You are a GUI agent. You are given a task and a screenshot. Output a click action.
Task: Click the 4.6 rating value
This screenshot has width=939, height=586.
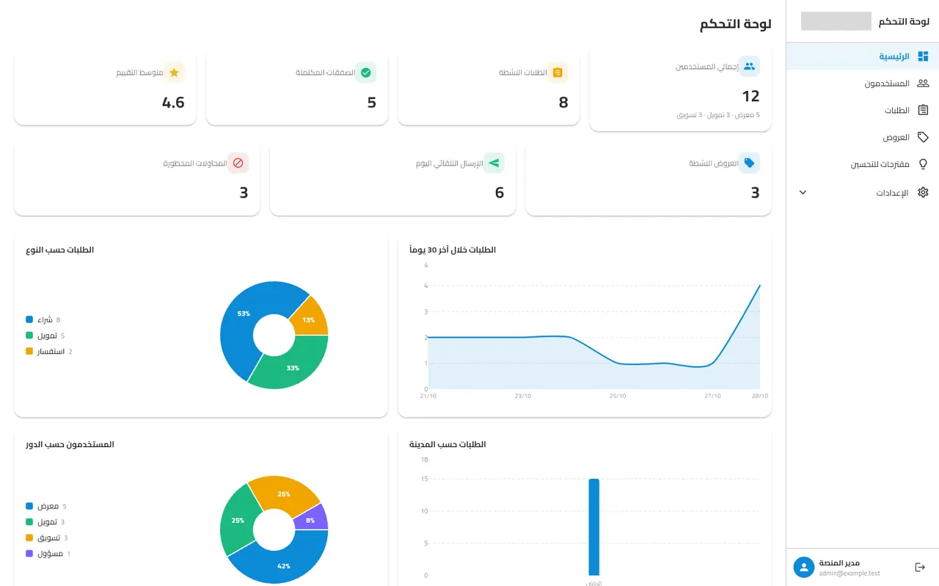(173, 103)
